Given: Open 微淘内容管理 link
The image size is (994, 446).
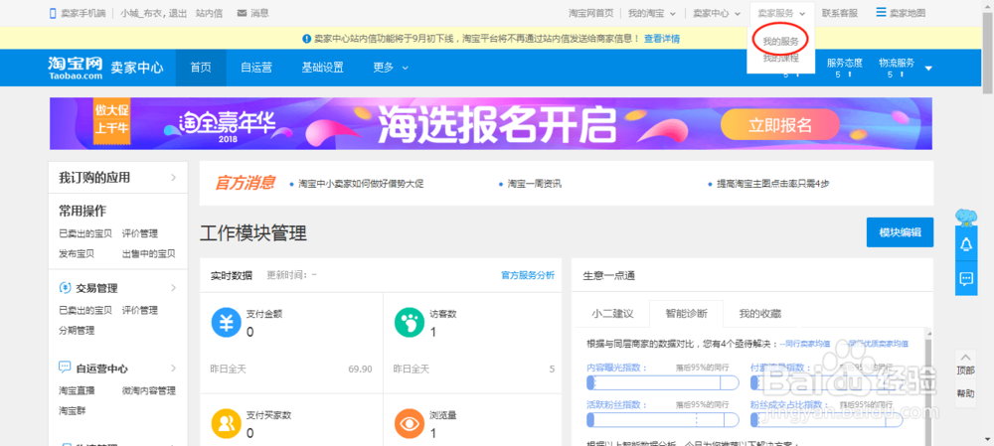Looking at the screenshot, I should (148, 390).
